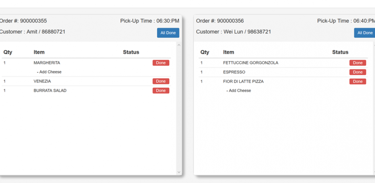Click All Done for order 900000355
The width and height of the screenshot is (375, 183).
(x=168, y=33)
